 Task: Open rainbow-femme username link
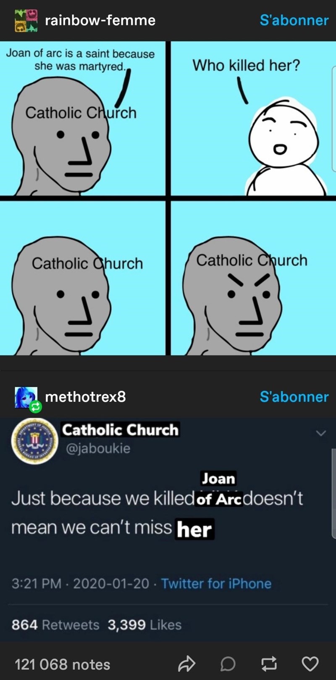100,20
